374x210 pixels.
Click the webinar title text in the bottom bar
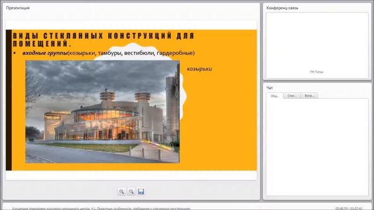[x=101, y=208]
